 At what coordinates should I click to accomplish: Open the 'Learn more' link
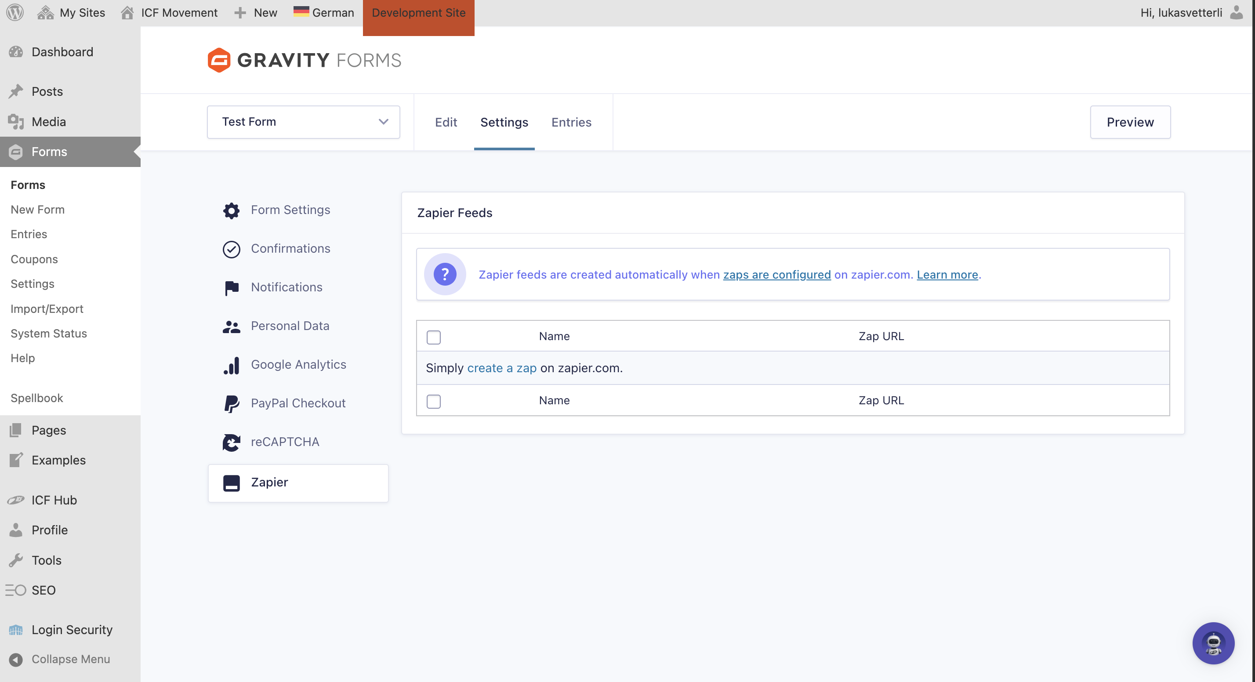pyautogui.click(x=947, y=275)
